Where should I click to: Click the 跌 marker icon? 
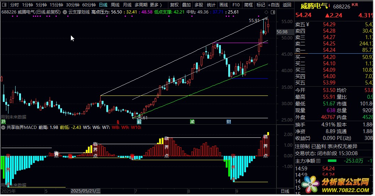pos(3,122)
